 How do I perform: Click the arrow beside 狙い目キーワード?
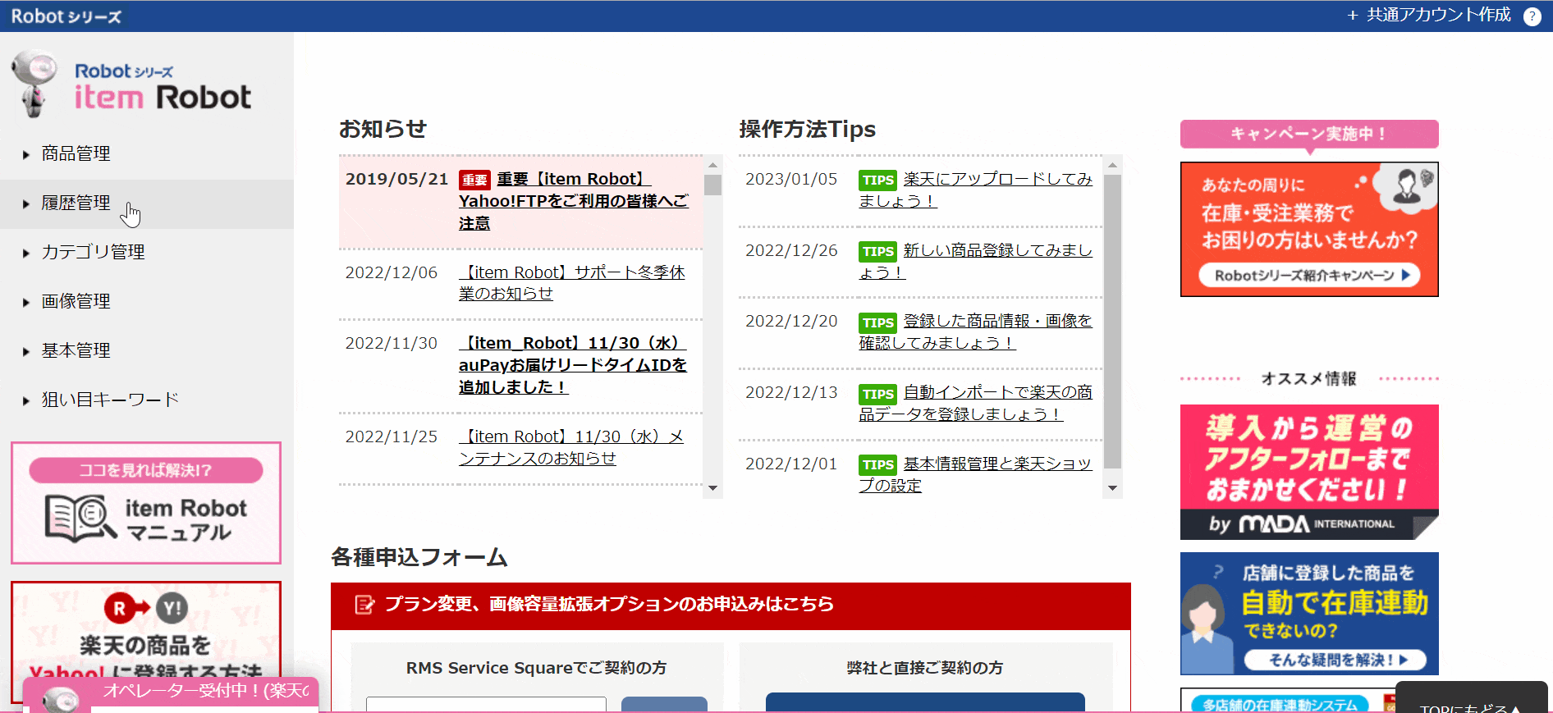point(26,400)
